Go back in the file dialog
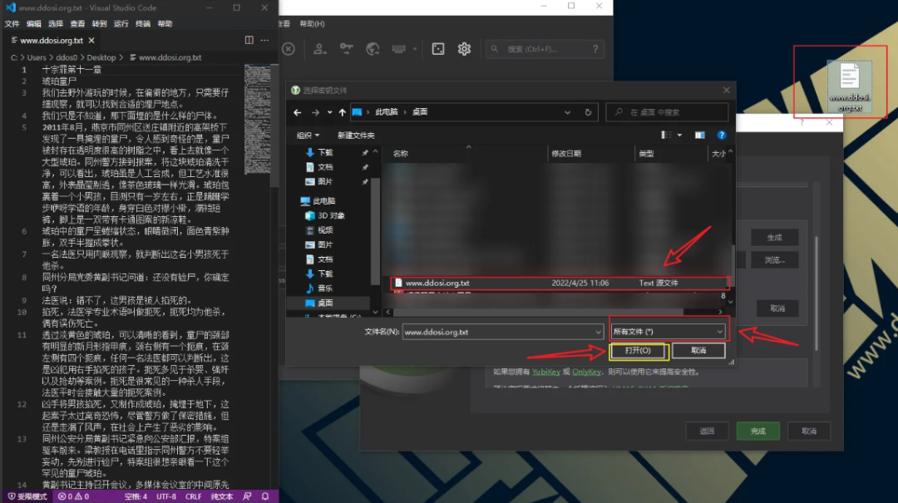The height and width of the screenshot is (503, 898). (297, 112)
